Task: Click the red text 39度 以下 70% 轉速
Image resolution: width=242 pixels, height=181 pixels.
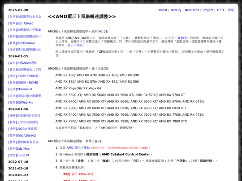Action: pos(79,174)
